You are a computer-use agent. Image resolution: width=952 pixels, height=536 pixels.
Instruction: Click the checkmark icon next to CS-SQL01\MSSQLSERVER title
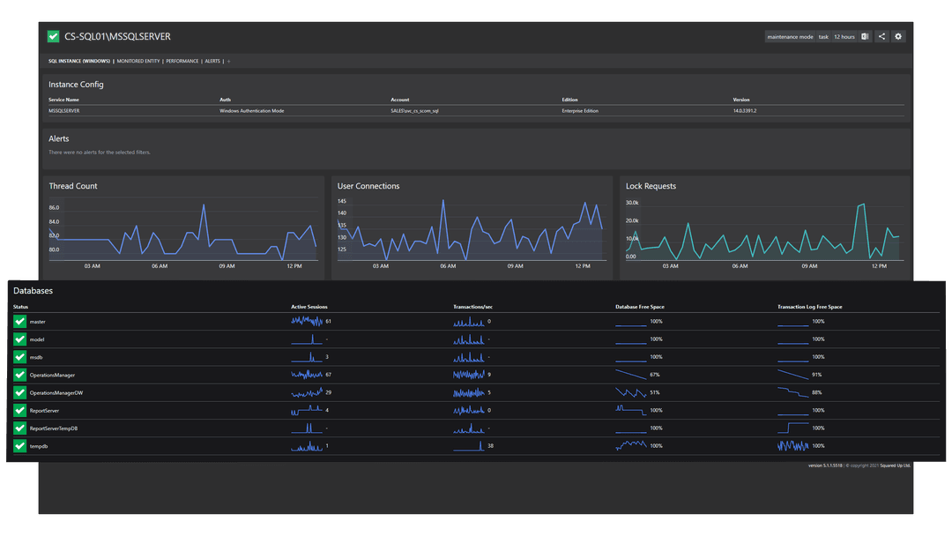point(52,36)
